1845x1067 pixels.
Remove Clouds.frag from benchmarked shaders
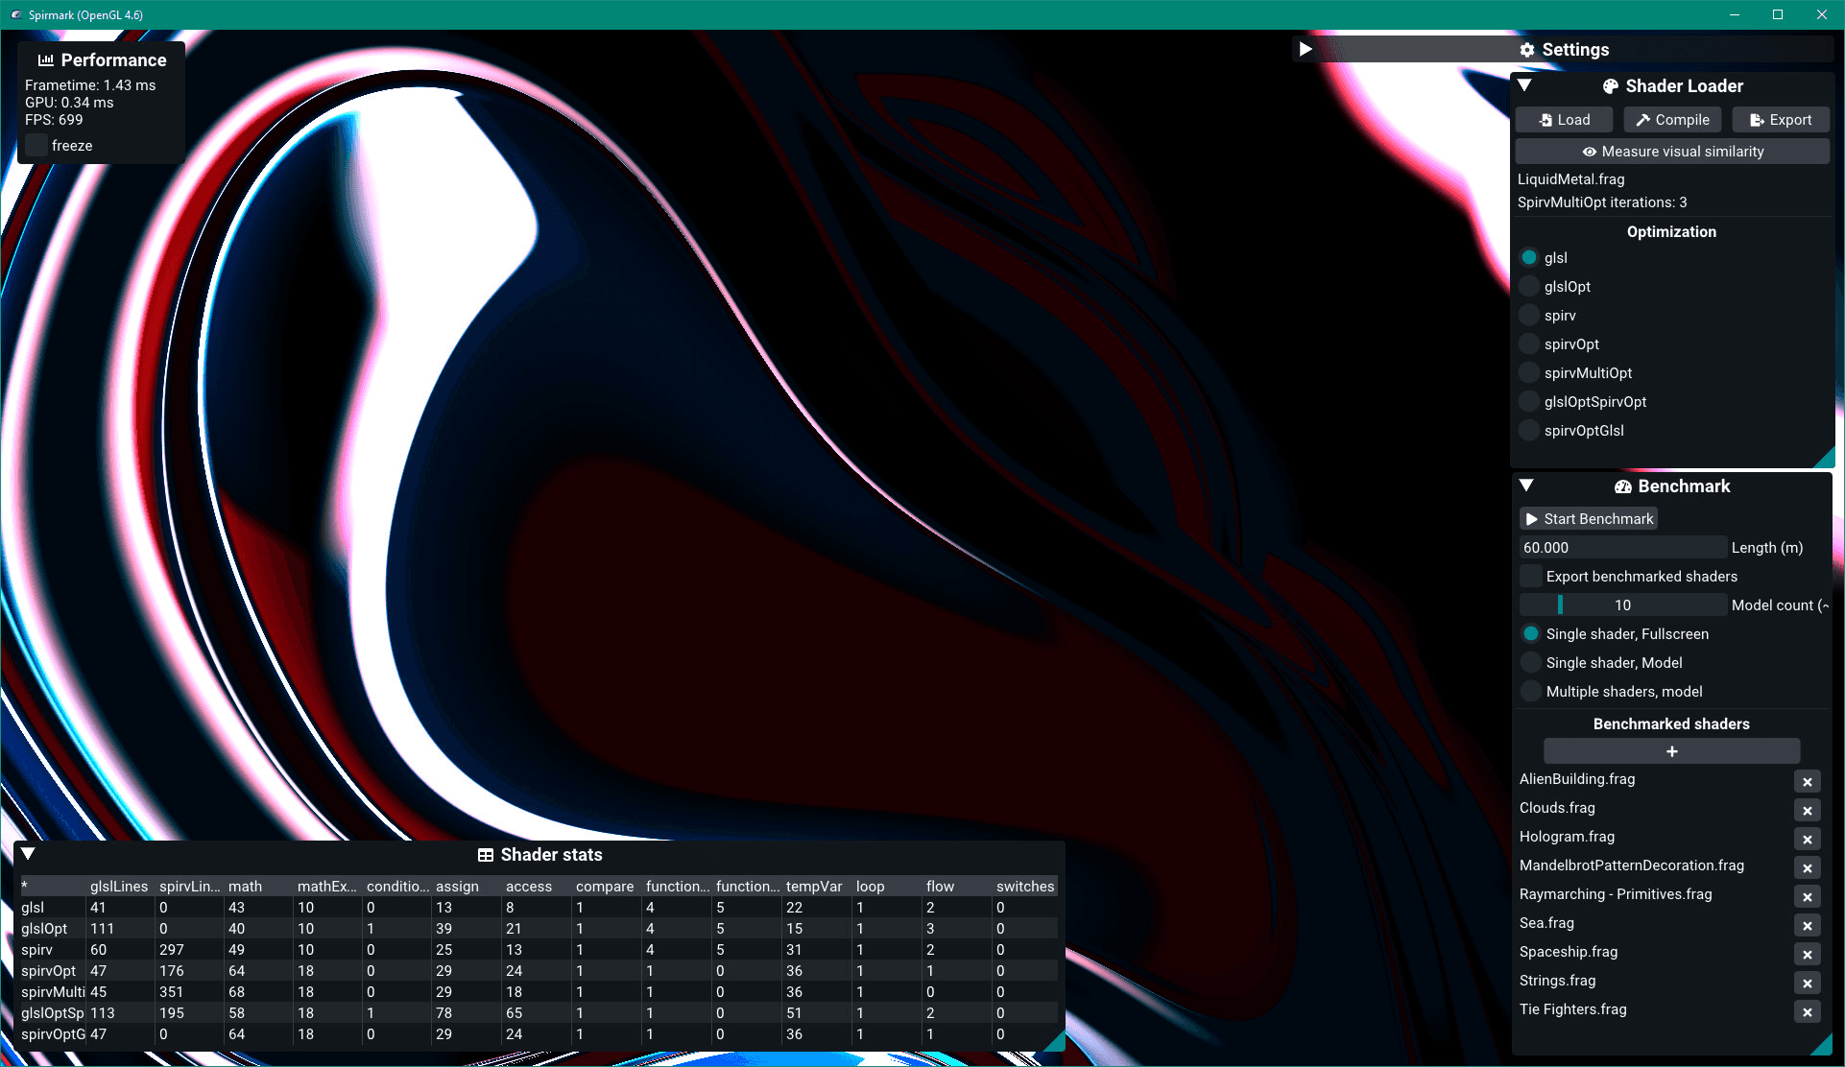[1807, 811]
